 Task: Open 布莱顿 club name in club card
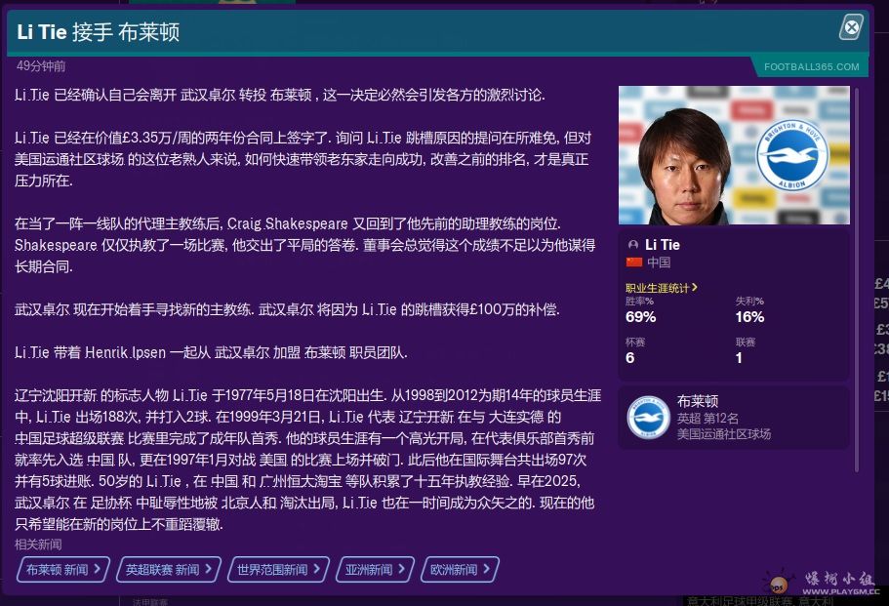tap(698, 401)
